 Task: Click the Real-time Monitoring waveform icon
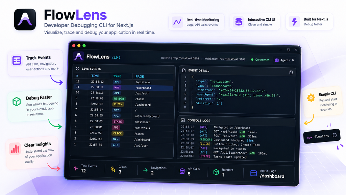(177, 22)
